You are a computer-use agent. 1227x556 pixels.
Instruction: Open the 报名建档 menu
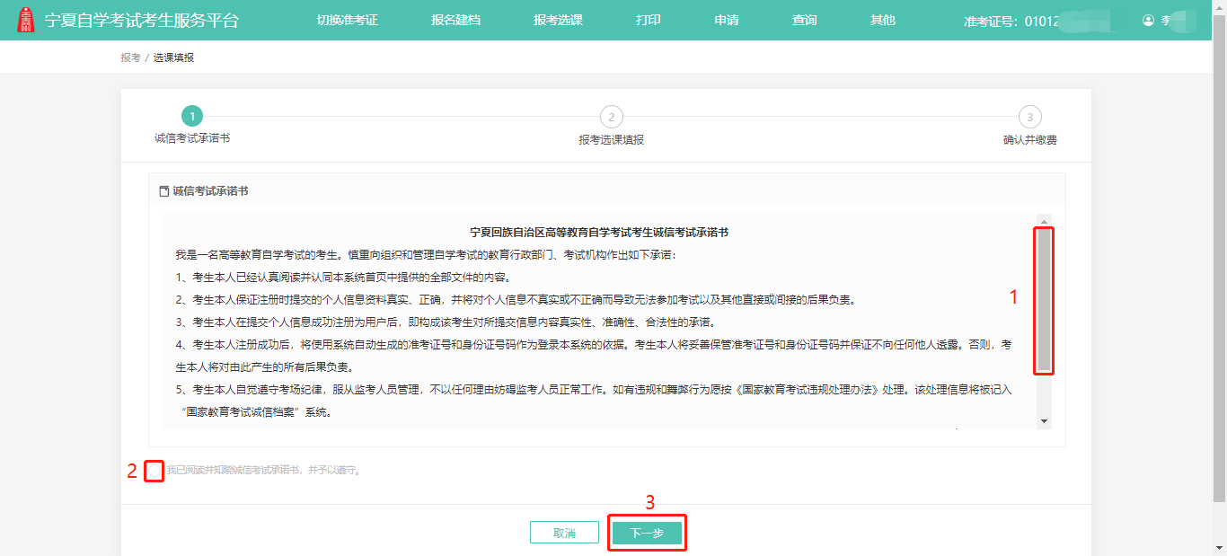(455, 20)
